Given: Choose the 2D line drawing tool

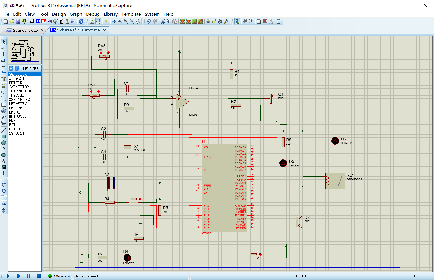Looking at the screenshot, I should coord(4,130).
